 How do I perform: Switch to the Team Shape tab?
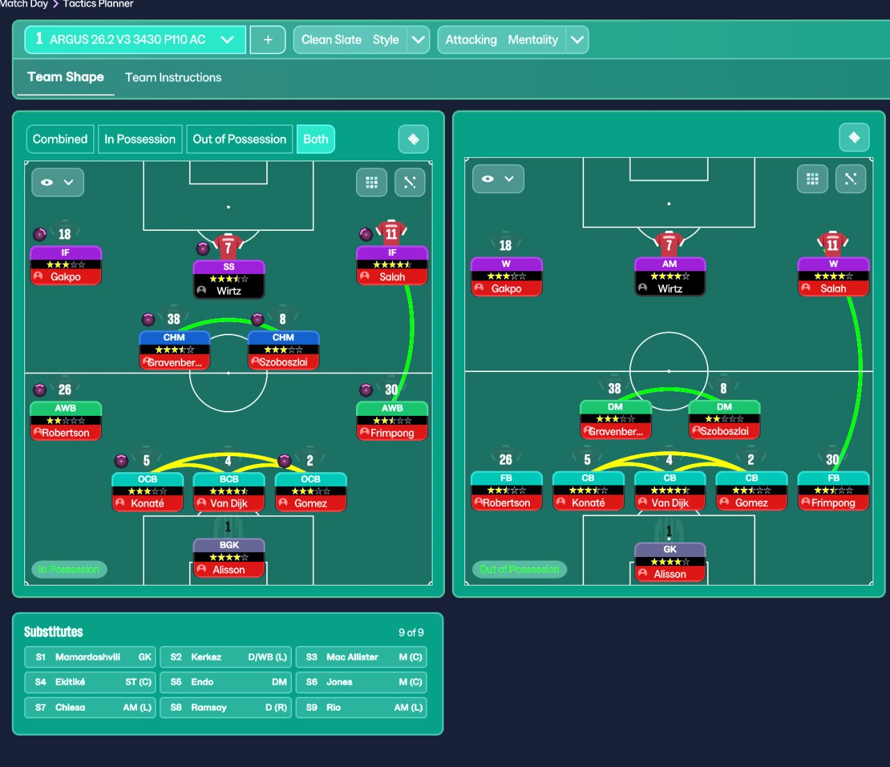65,77
